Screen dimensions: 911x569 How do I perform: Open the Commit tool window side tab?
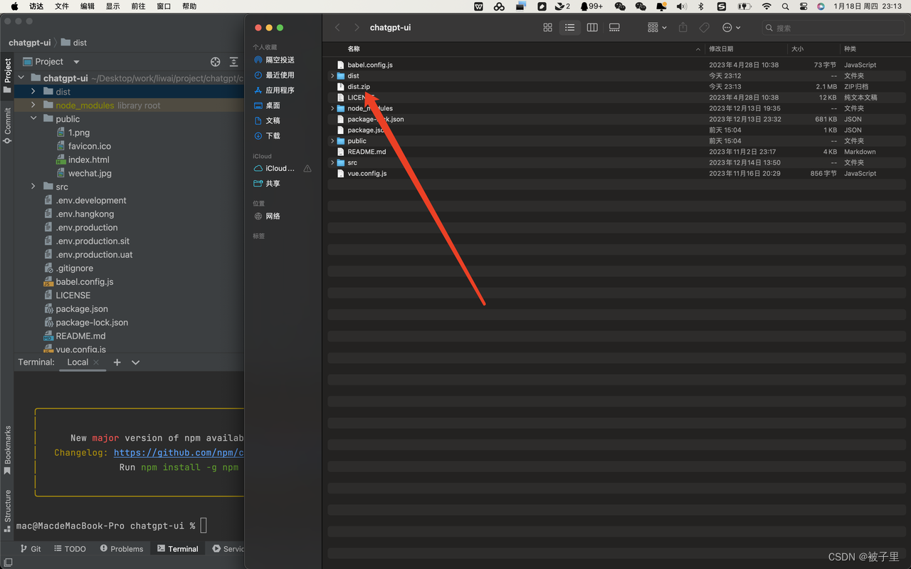[x=7, y=125]
